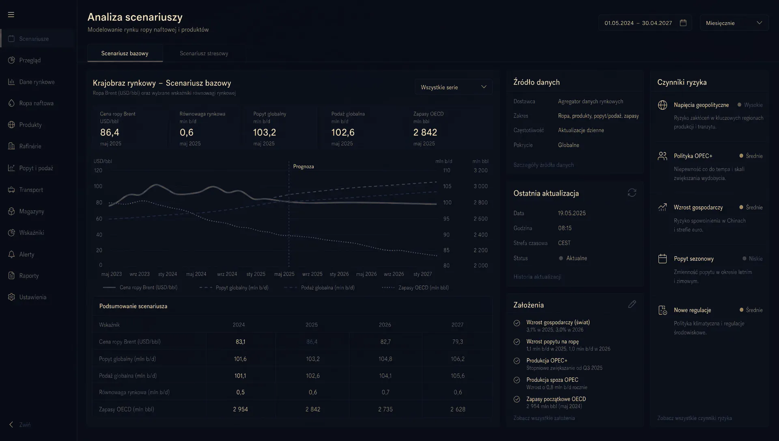Click the Aktualne status indicator

click(x=573, y=258)
